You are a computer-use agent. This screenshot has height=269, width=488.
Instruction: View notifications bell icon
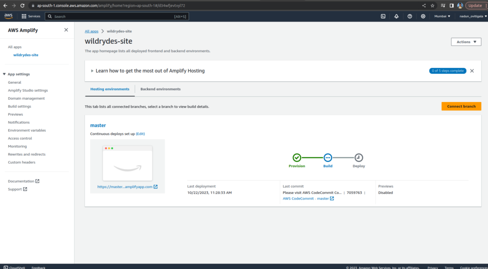tap(396, 16)
